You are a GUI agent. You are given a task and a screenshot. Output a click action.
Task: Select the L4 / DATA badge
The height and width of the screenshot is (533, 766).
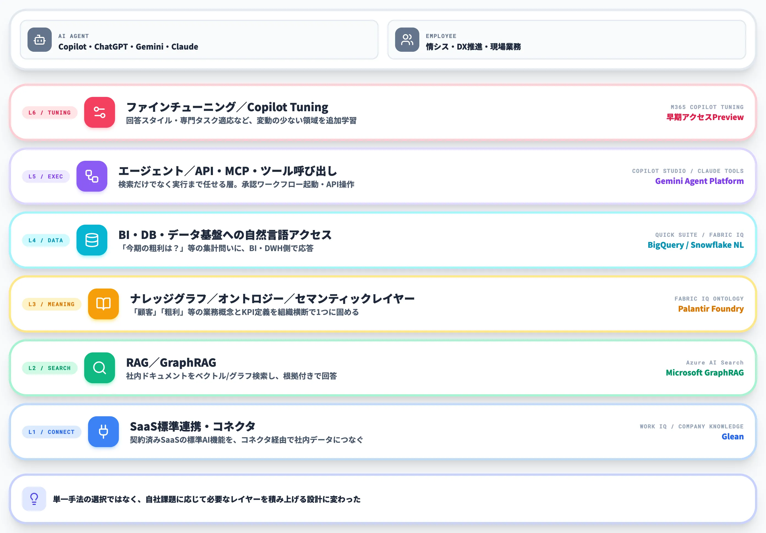coord(46,240)
